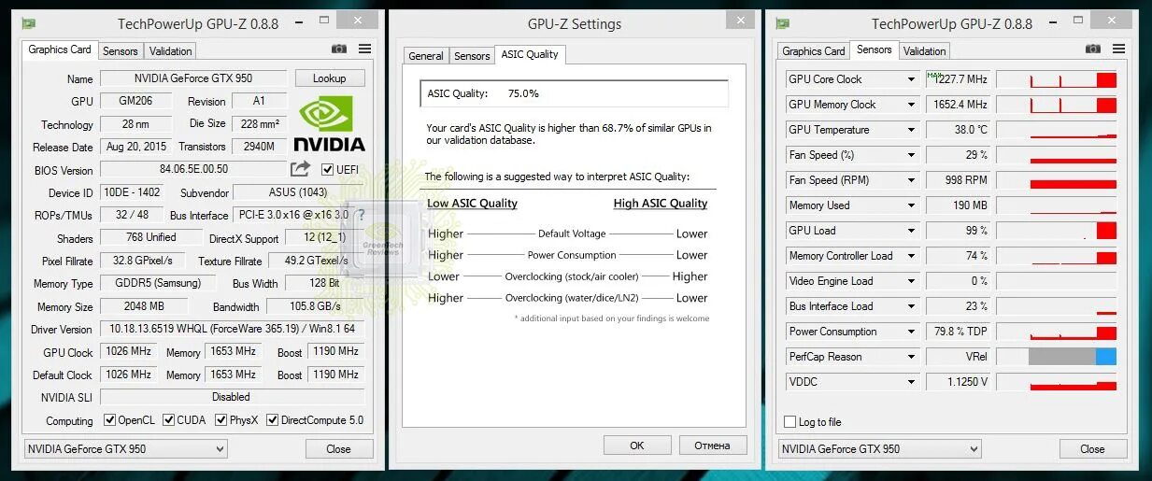Expand the Video Engine Load sensor dropdown
1152x481 pixels.
coord(911,281)
